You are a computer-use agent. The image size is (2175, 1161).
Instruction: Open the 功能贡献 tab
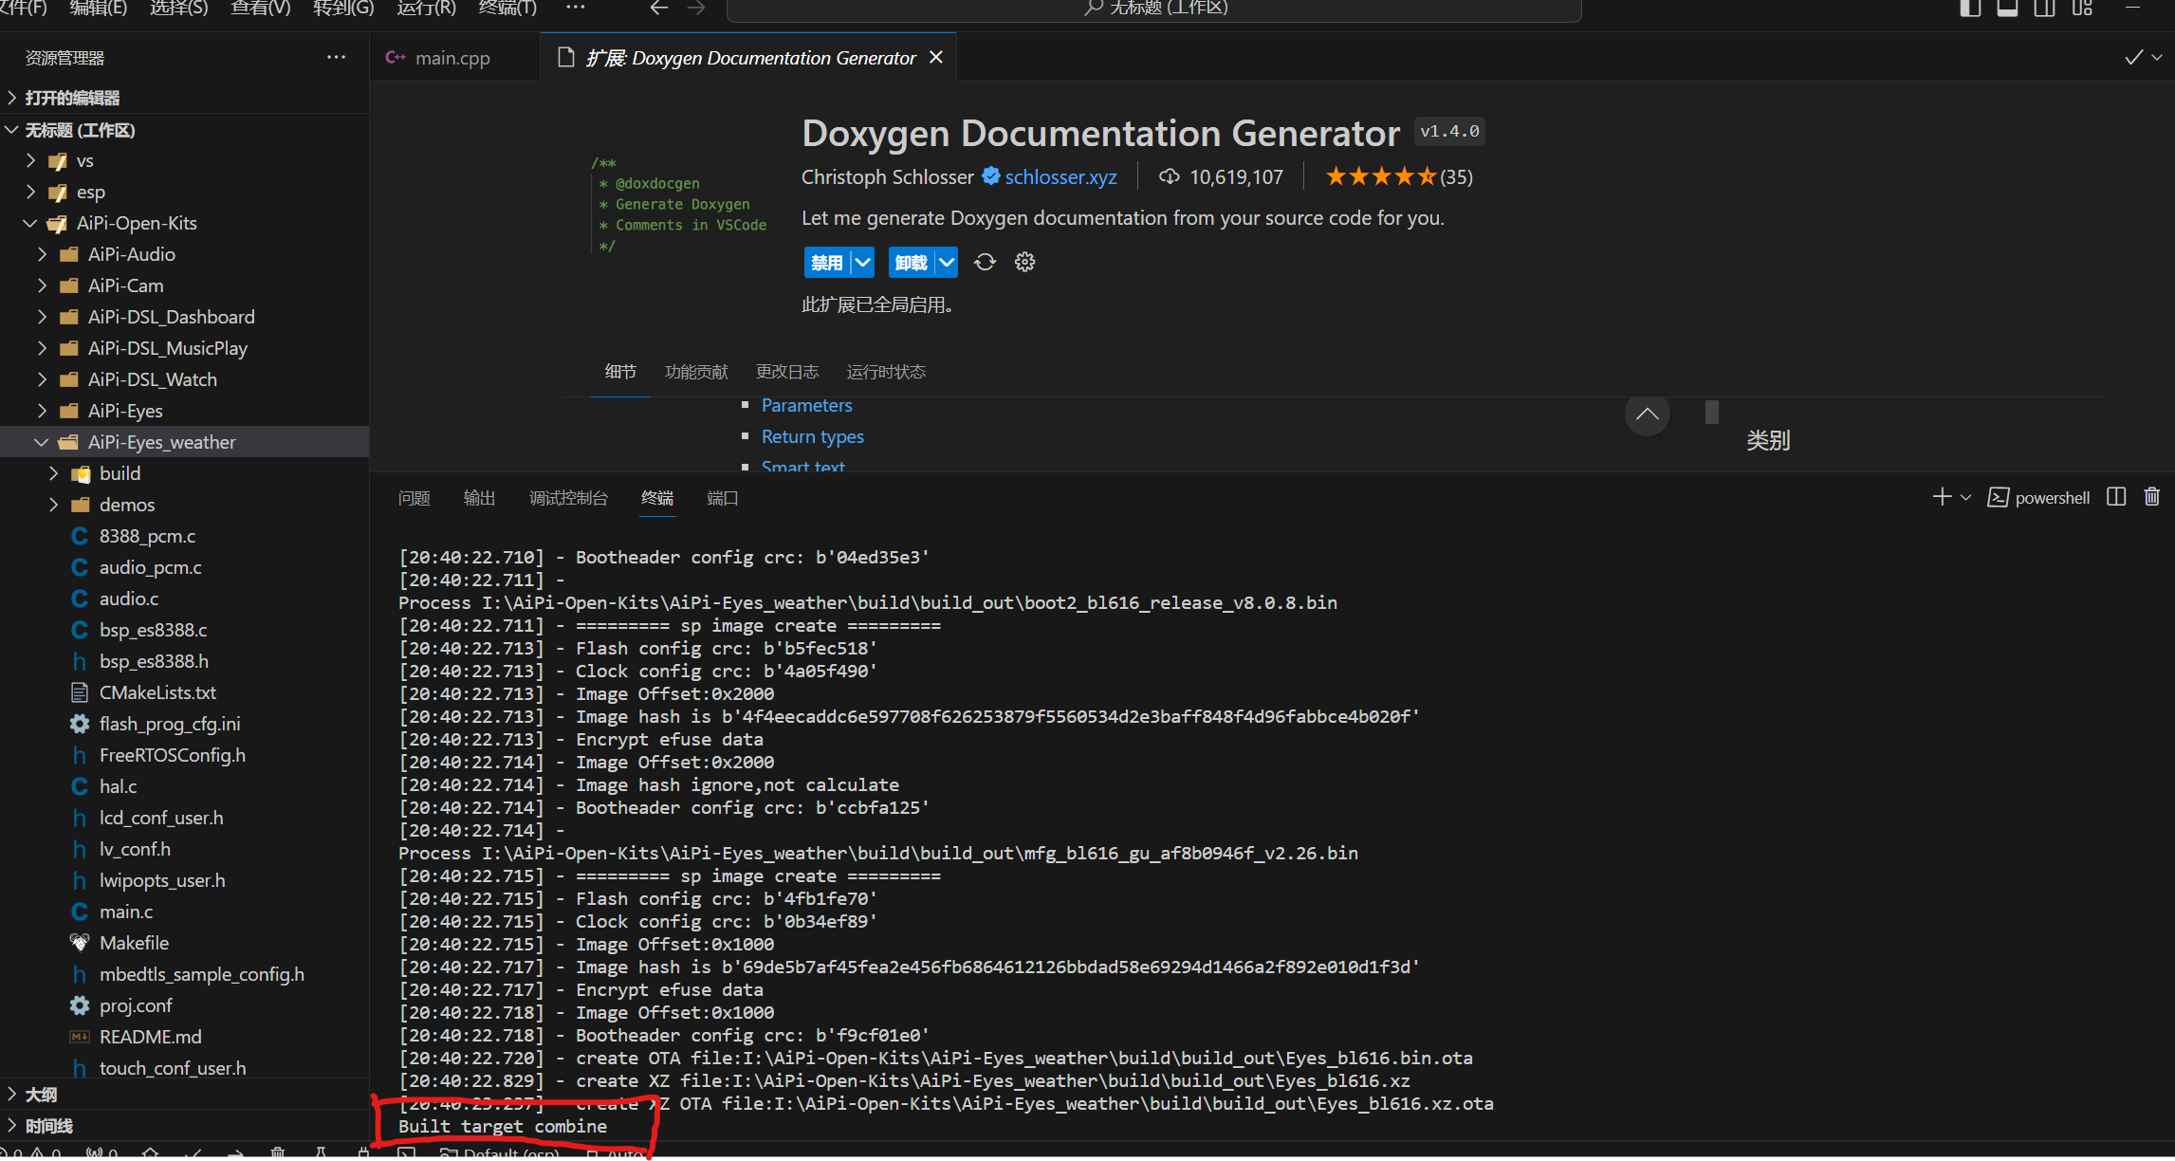coord(696,372)
